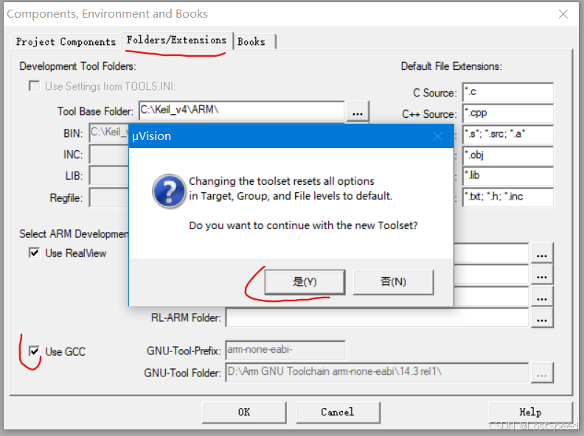Screen dimensions: 584x436
Task: Click the 是(Y) button in µVision dialog
Action: (305, 282)
